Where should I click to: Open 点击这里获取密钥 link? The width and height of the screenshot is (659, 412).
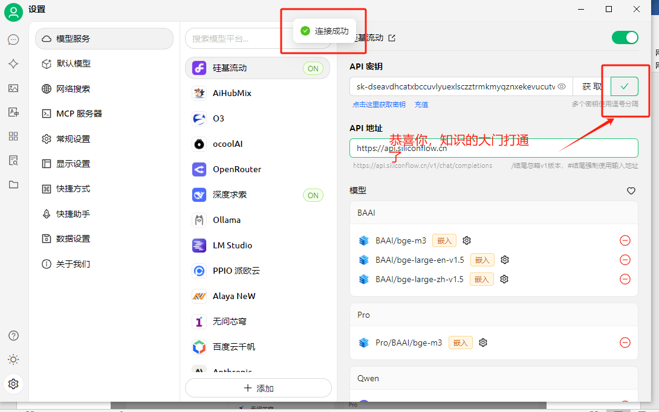click(x=378, y=103)
